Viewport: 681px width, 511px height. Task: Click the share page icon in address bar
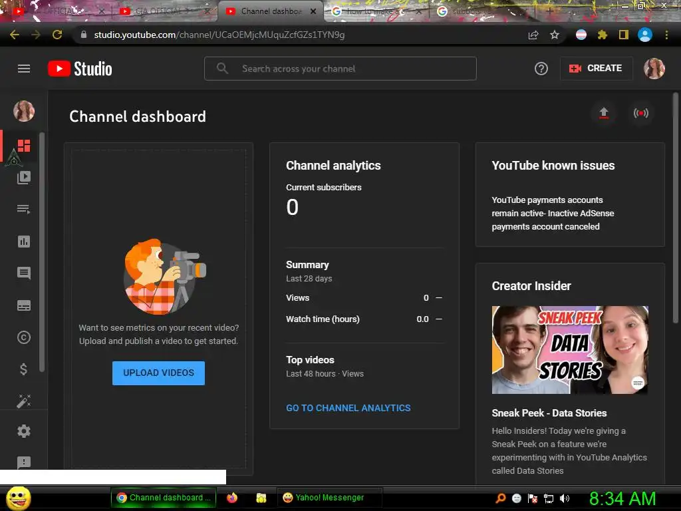(533, 35)
